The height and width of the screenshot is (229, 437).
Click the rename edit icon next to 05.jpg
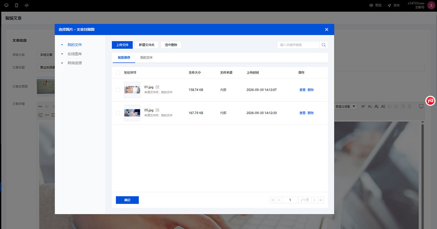pyautogui.click(x=157, y=110)
